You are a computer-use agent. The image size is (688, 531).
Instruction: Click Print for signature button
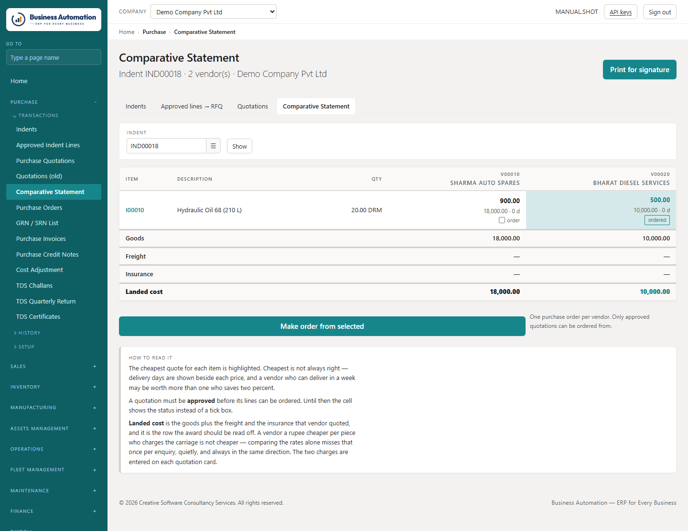pyautogui.click(x=640, y=70)
